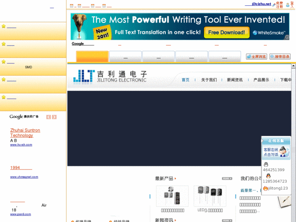Click the QQ icon above 464251399

[266, 164]
